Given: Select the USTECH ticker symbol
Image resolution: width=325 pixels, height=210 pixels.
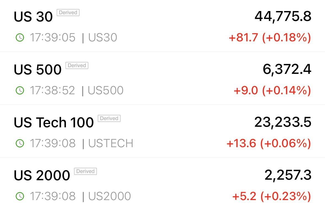Looking at the screenshot, I should tap(111, 143).
